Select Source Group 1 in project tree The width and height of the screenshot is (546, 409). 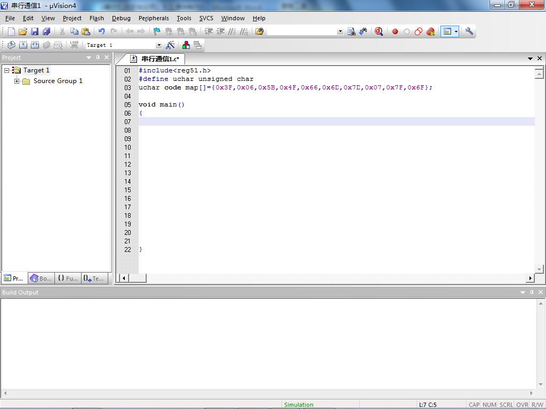point(58,81)
